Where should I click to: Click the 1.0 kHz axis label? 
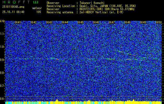click(2, 47)
